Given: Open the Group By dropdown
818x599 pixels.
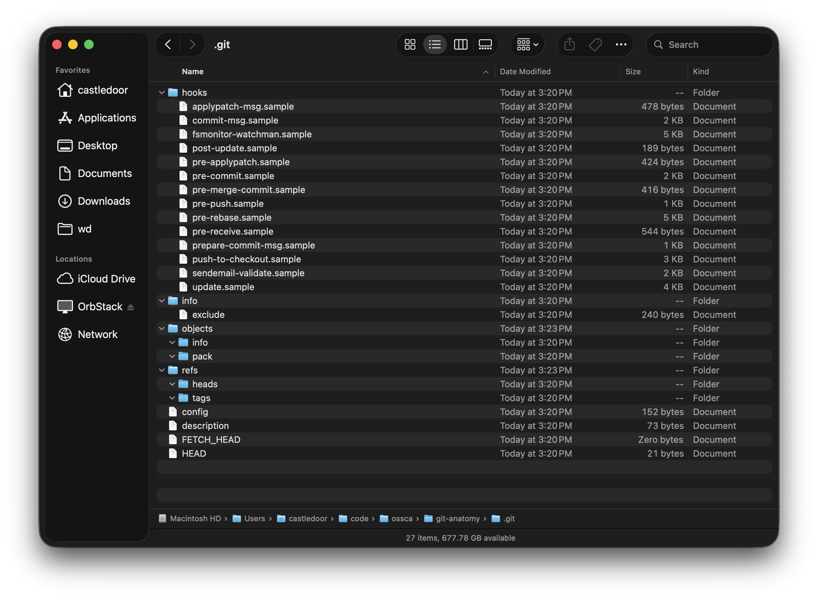Looking at the screenshot, I should pyautogui.click(x=527, y=45).
